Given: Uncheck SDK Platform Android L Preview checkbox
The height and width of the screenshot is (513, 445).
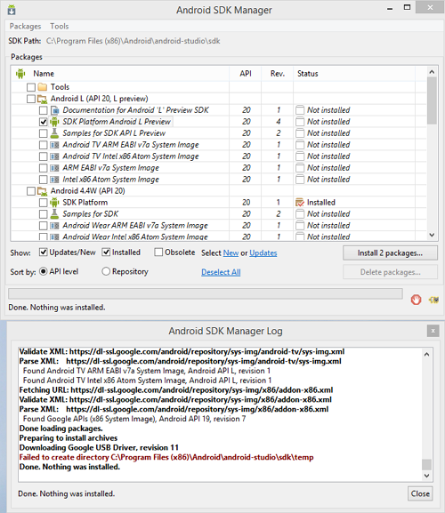Looking at the screenshot, I should [x=44, y=122].
